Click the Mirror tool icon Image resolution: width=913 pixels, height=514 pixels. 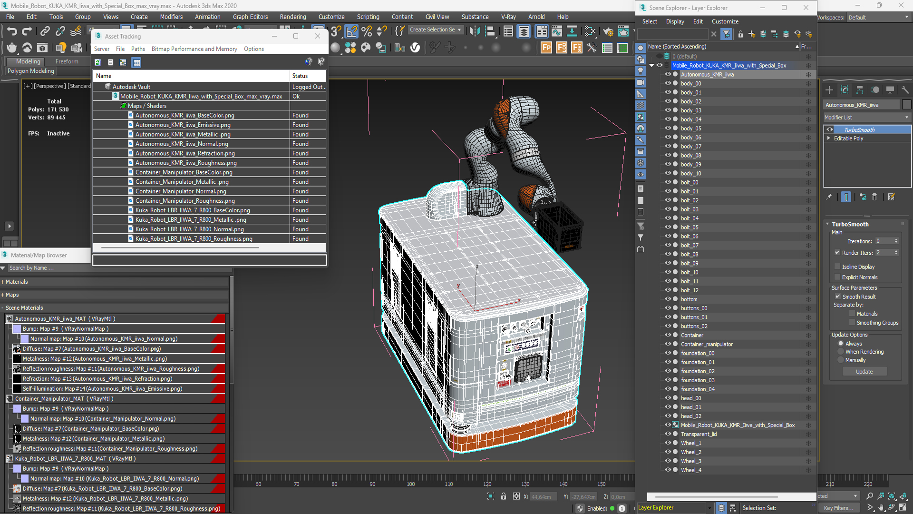tap(475, 31)
